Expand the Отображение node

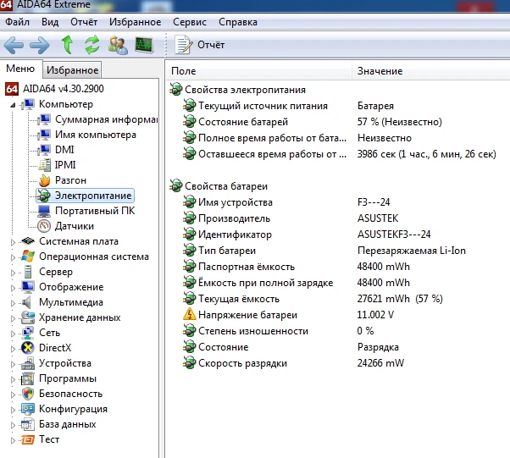tap(13, 288)
